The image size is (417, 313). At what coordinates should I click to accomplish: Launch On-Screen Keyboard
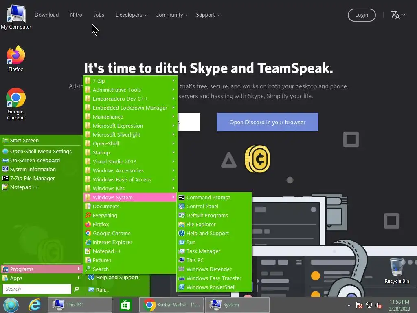point(41,161)
